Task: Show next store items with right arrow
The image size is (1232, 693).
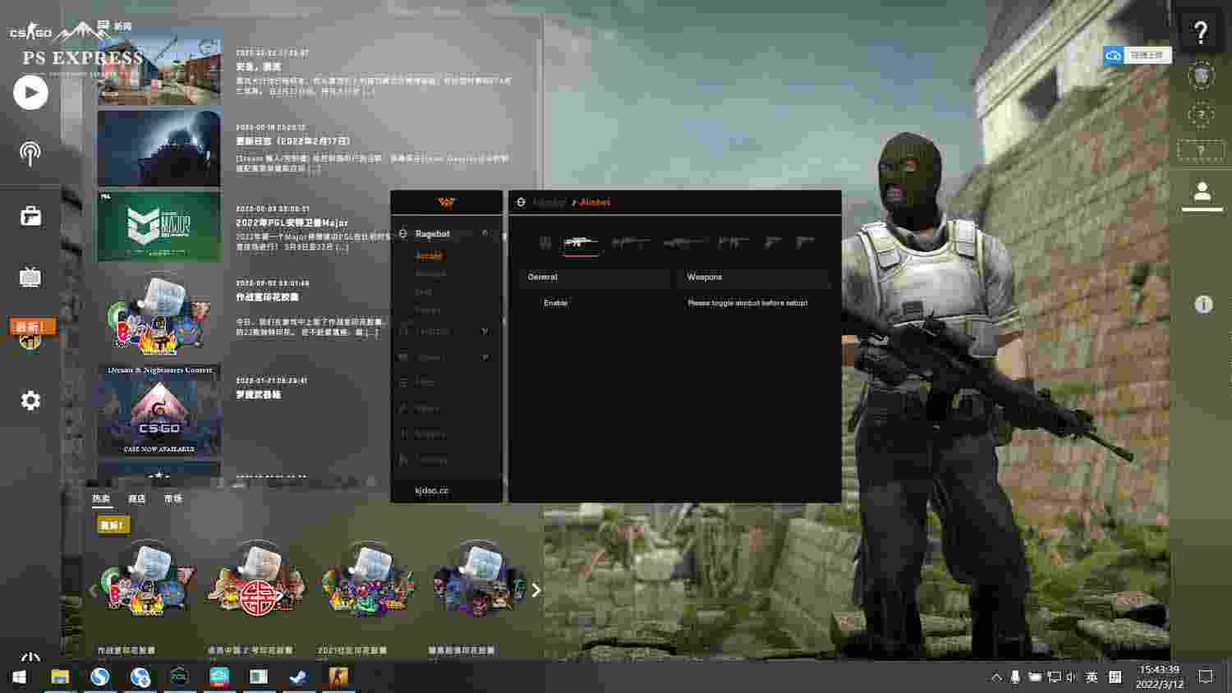Action: click(x=536, y=590)
